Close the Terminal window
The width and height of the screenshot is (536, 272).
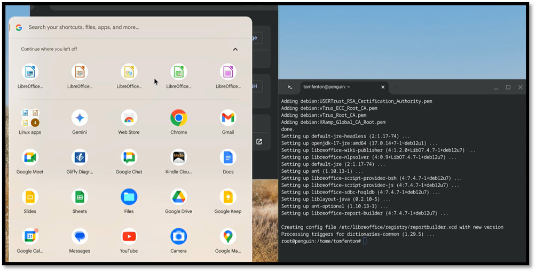pyautogui.click(x=521, y=87)
